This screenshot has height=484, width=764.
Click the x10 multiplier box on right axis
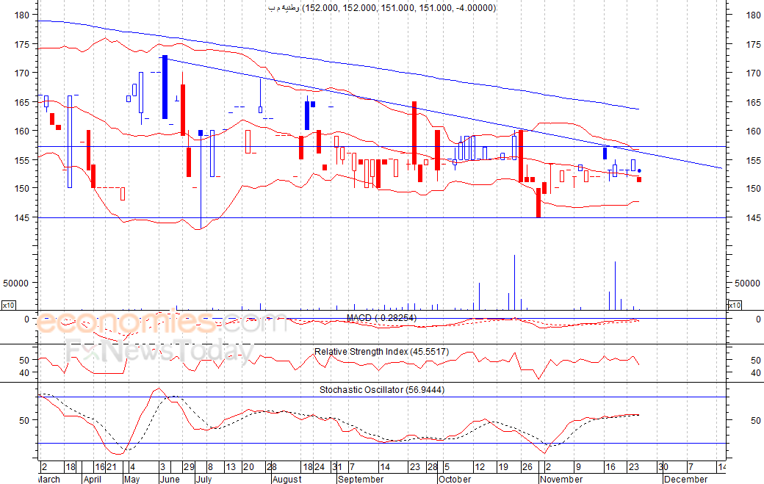[735, 306]
